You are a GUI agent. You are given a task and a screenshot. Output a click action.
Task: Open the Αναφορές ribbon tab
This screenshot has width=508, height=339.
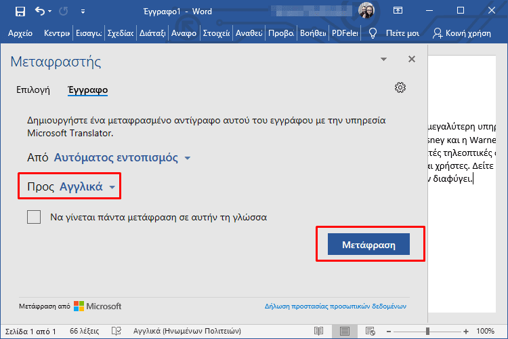tap(184, 33)
